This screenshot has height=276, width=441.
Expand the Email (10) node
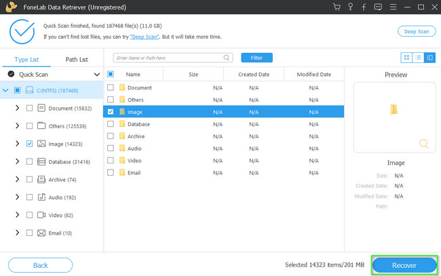pos(17,233)
